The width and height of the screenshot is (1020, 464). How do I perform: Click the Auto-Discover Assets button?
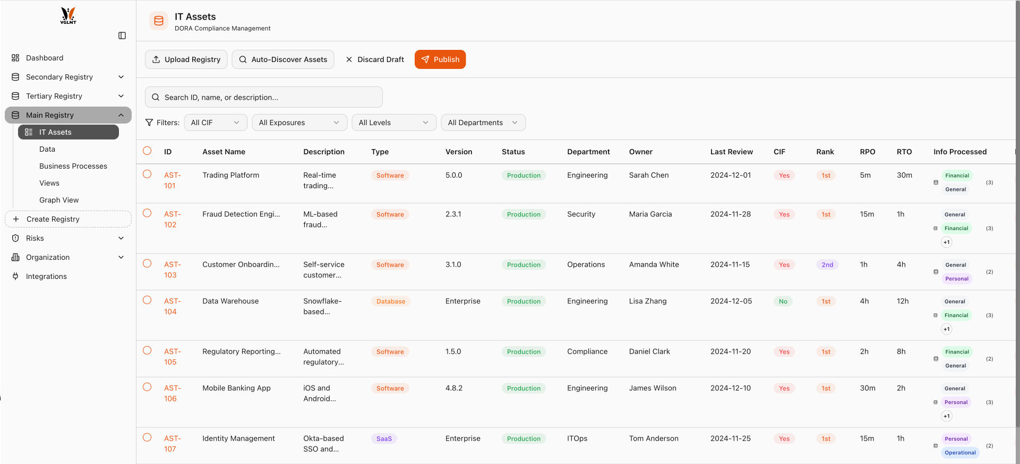[x=283, y=59]
